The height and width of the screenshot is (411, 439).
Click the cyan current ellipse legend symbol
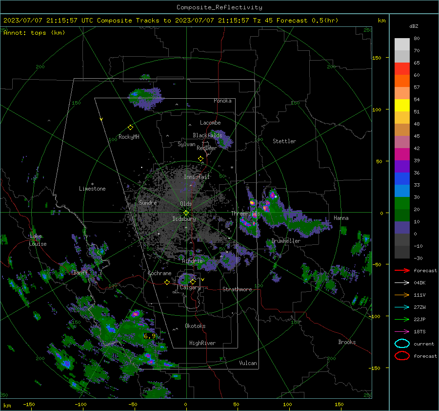tap(402, 344)
